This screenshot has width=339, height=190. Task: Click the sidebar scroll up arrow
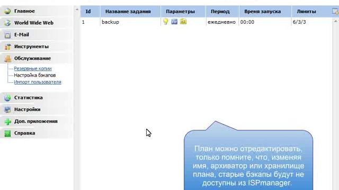click(77, 9)
